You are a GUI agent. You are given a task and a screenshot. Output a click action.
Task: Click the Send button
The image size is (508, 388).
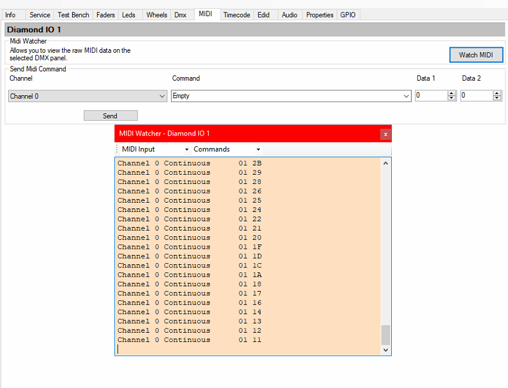111,116
